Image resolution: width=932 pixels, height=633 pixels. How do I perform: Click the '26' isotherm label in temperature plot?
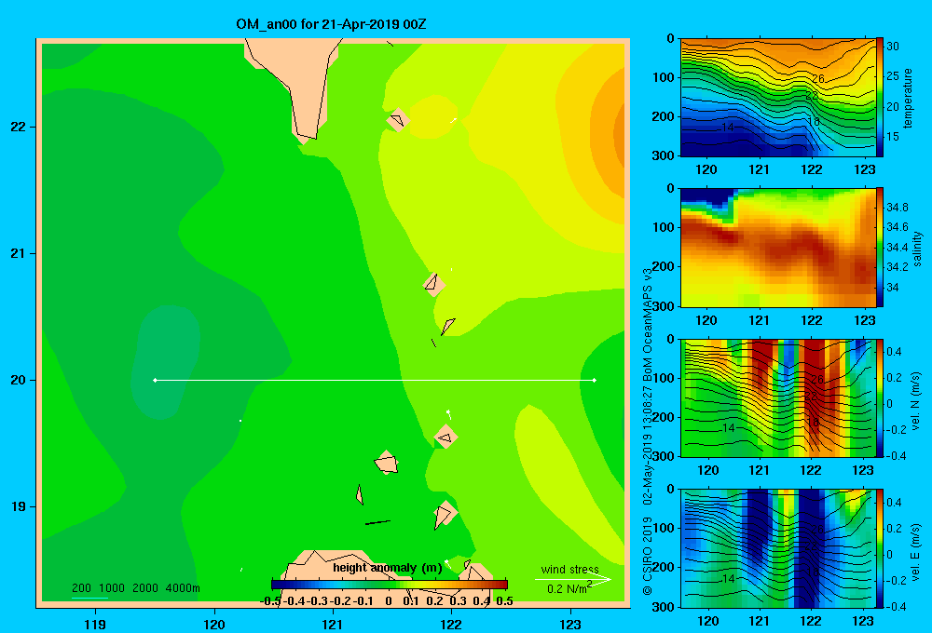818,78
